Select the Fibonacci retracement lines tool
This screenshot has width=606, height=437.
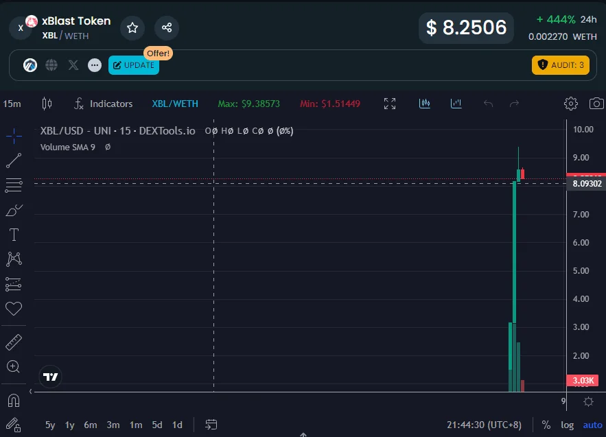pyautogui.click(x=14, y=185)
